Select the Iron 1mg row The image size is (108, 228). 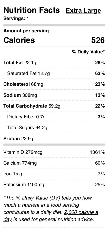point(54,174)
